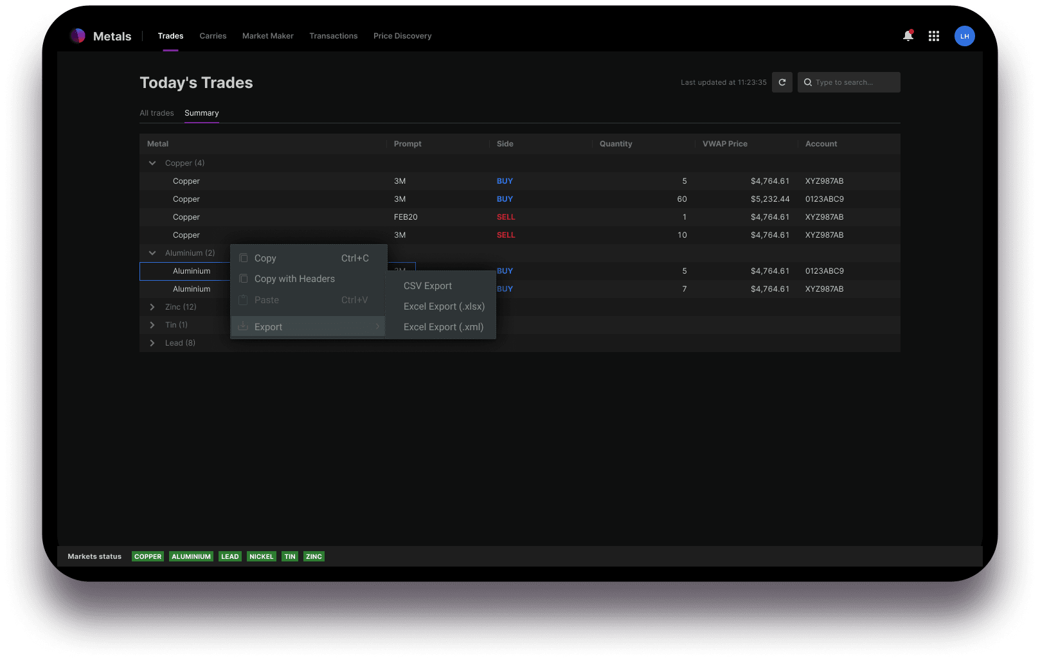Sort by the Account column header
The width and height of the screenshot is (1040, 661).
point(849,144)
